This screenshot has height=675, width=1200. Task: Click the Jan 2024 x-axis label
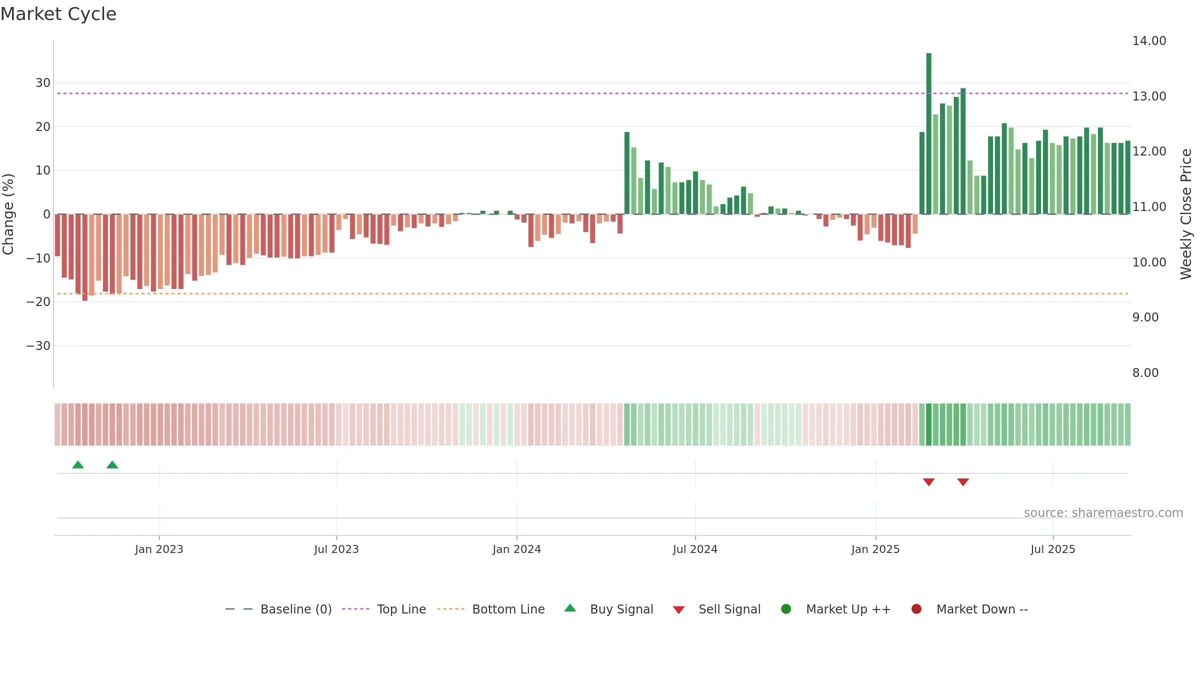[x=516, y=549]
